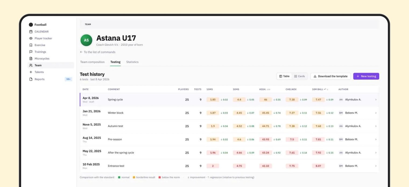Click the 45.45 value in Winter block row
This screenshot has height=187, width=409.
click(x=266, y=113)
